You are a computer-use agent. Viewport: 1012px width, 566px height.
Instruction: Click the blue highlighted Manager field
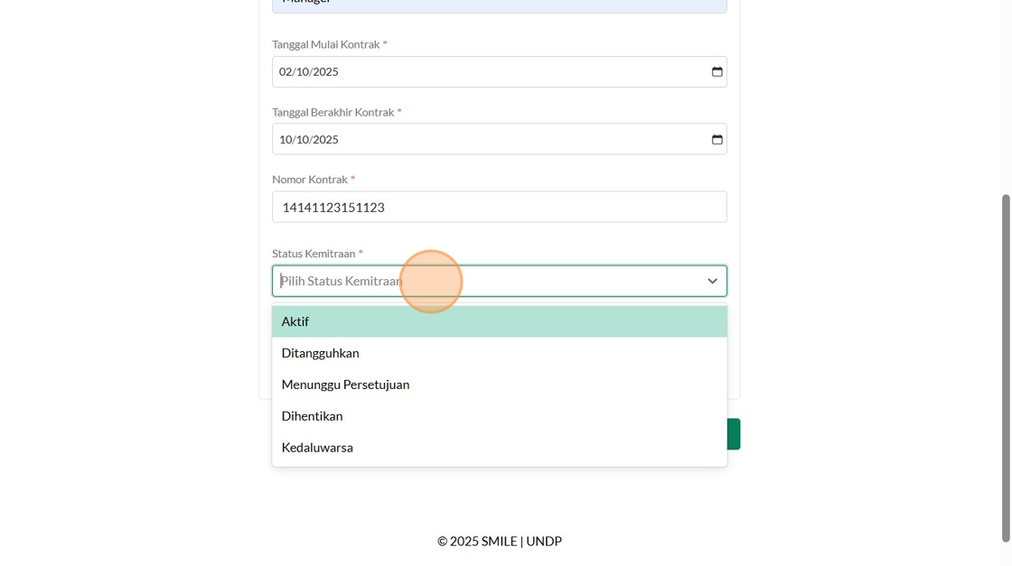pyautogui.click(x=499, y=5)
